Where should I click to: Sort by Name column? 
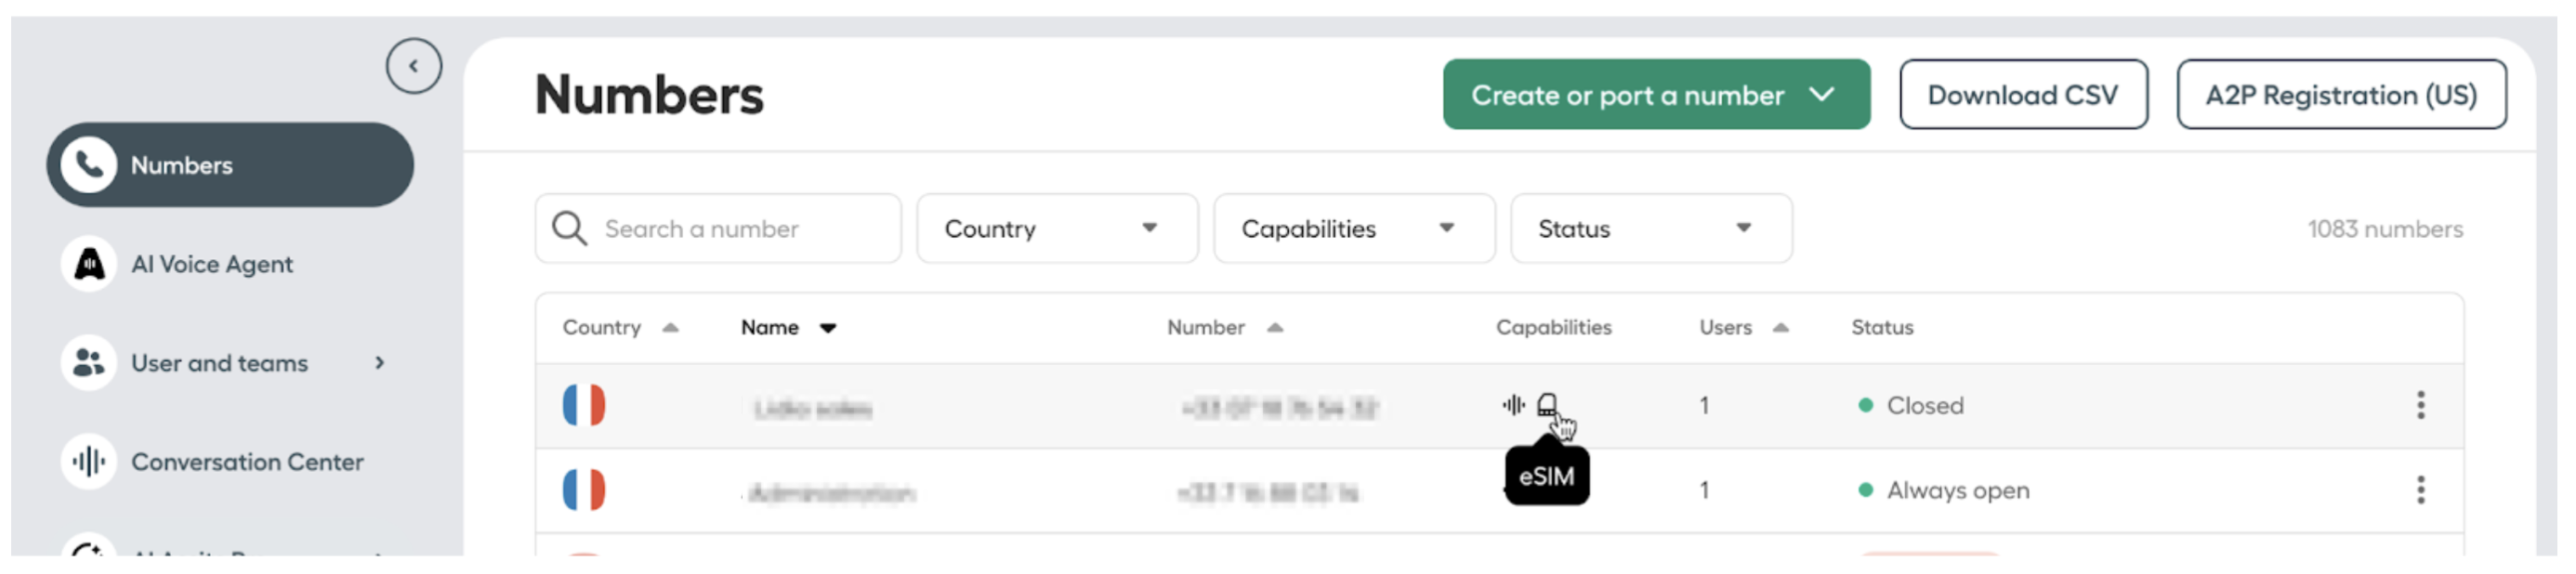coord(788,328)
